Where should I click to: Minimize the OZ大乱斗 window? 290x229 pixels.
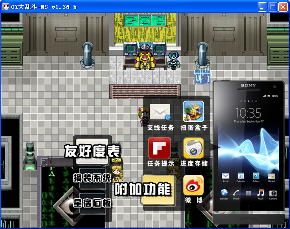tap(262, 7)
